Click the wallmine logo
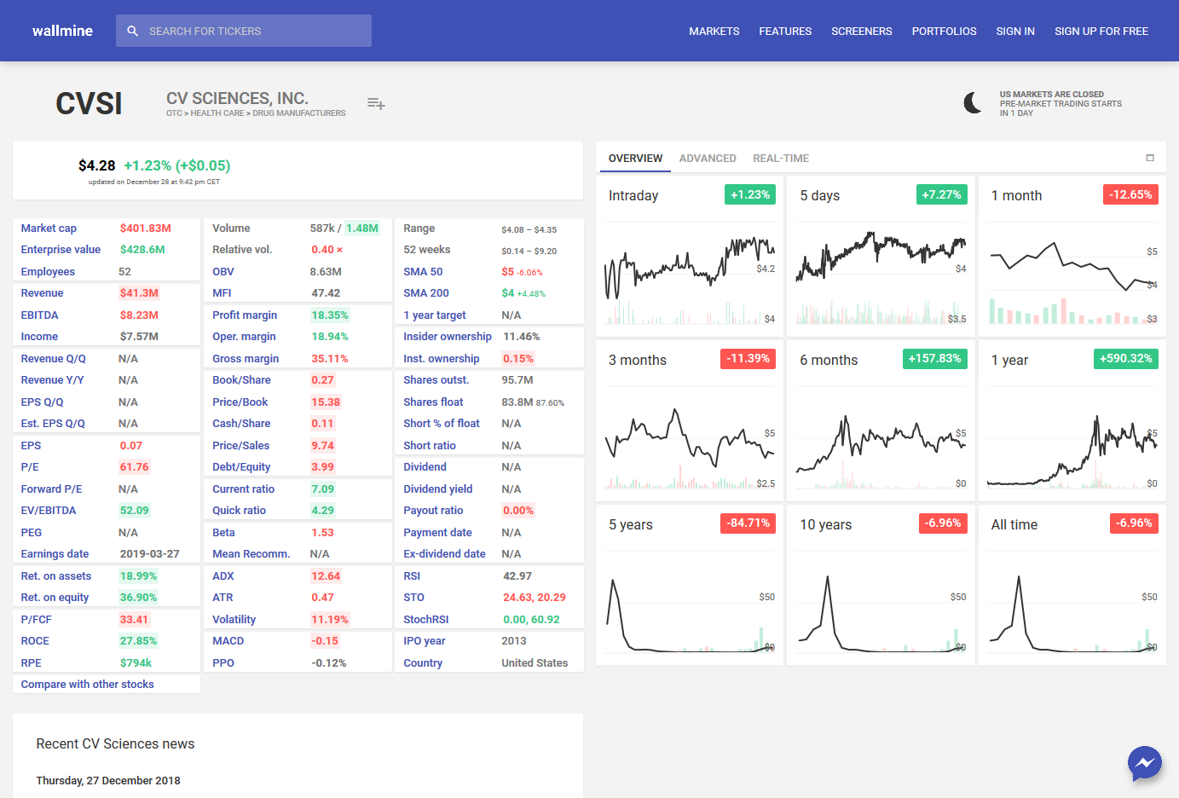 (62, 31)
